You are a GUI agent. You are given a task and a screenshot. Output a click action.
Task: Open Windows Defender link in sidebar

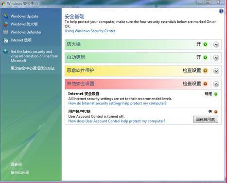click(26, 32)
